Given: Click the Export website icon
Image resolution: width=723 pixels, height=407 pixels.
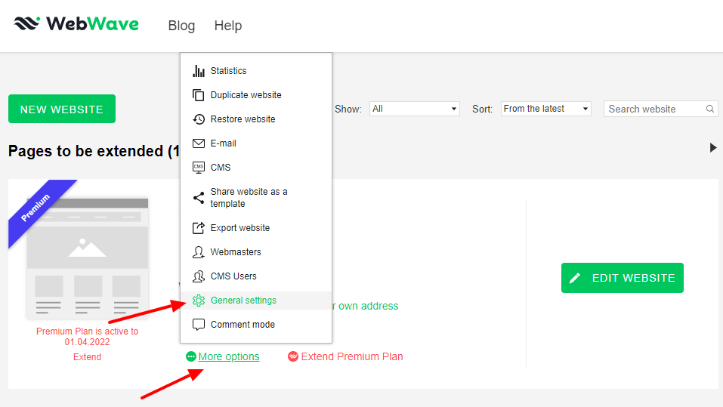Looking at the screenshot, I should pyautogui.click(x=198, y=228).
